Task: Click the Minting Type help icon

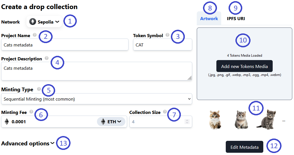Action: tap(39, 89)
